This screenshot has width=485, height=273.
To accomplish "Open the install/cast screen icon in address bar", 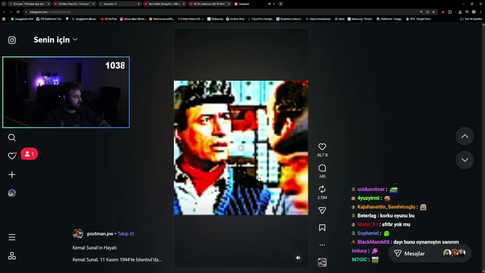I will pyautogui.click(x=427, y=12).
